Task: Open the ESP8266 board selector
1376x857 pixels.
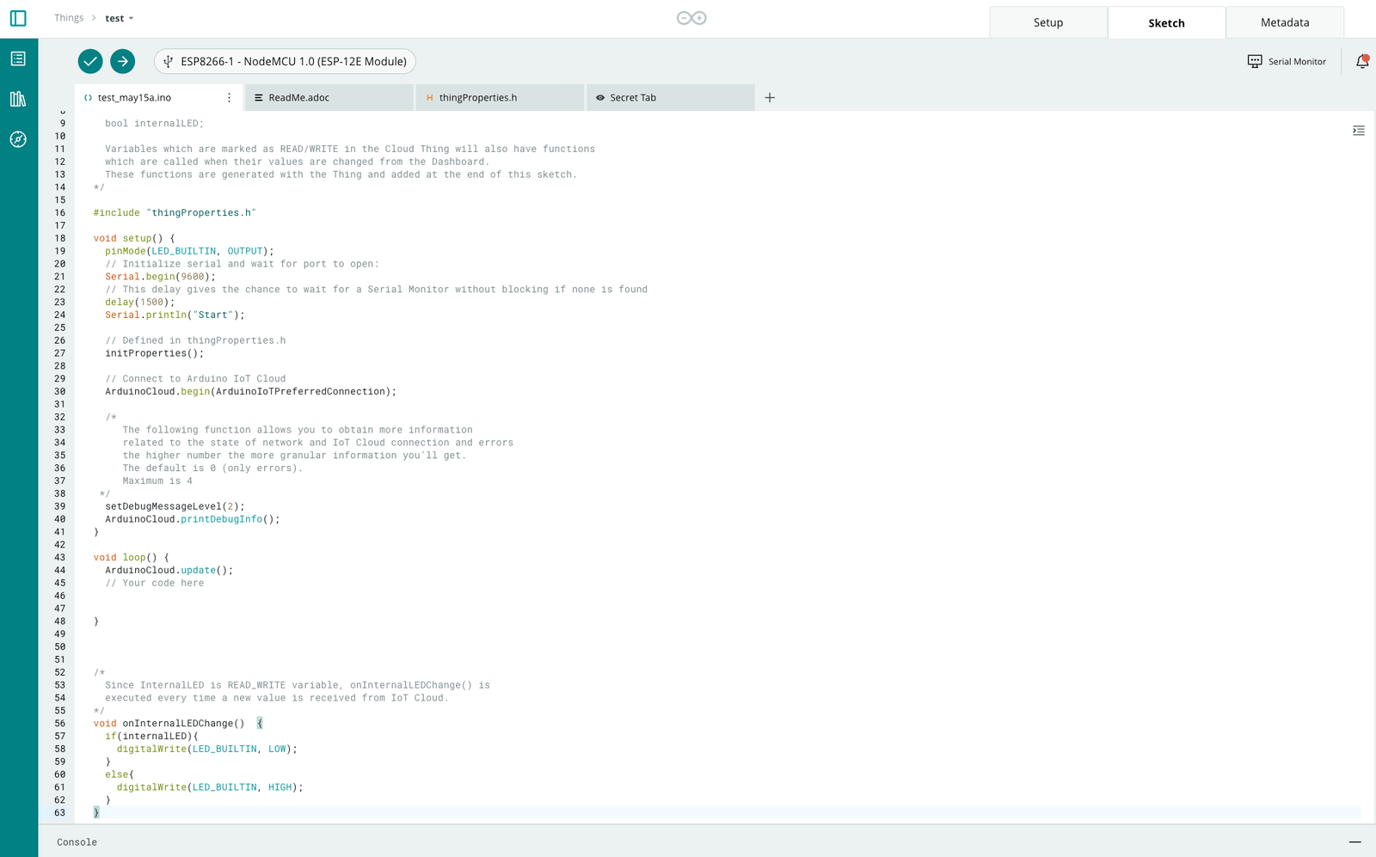Action: pos(286,61)
